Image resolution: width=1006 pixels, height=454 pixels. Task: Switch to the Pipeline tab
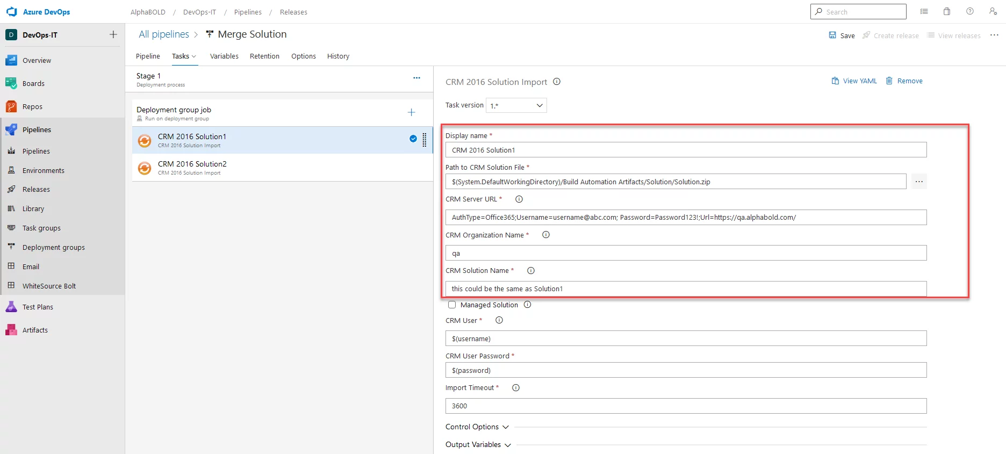[x=148, y=56]
